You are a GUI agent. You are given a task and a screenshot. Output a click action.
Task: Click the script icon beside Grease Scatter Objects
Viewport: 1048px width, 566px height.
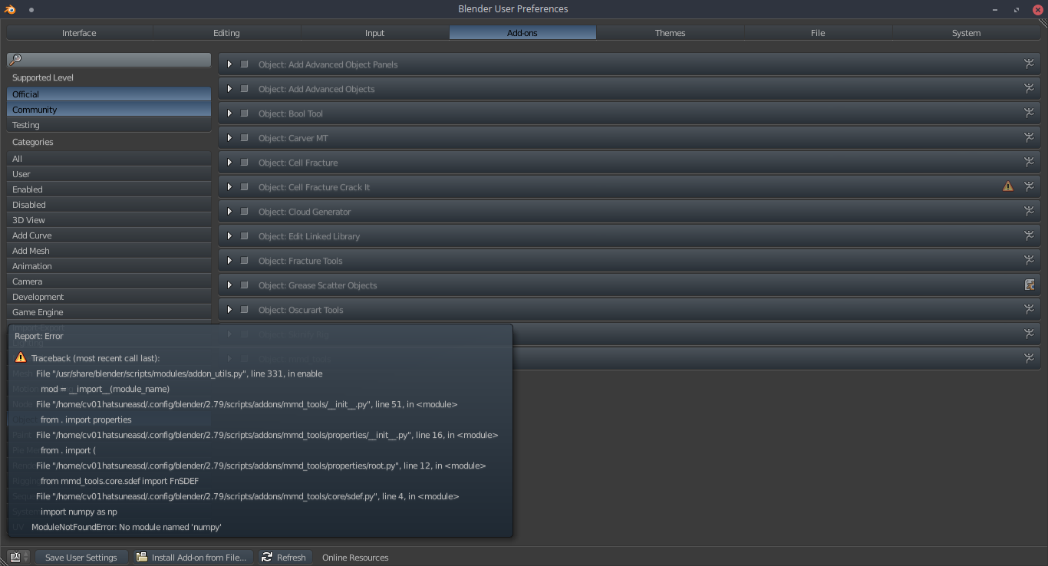[x=1029, y=285]
